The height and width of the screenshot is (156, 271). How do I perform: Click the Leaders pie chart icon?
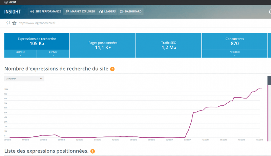[x=101, y=11]
